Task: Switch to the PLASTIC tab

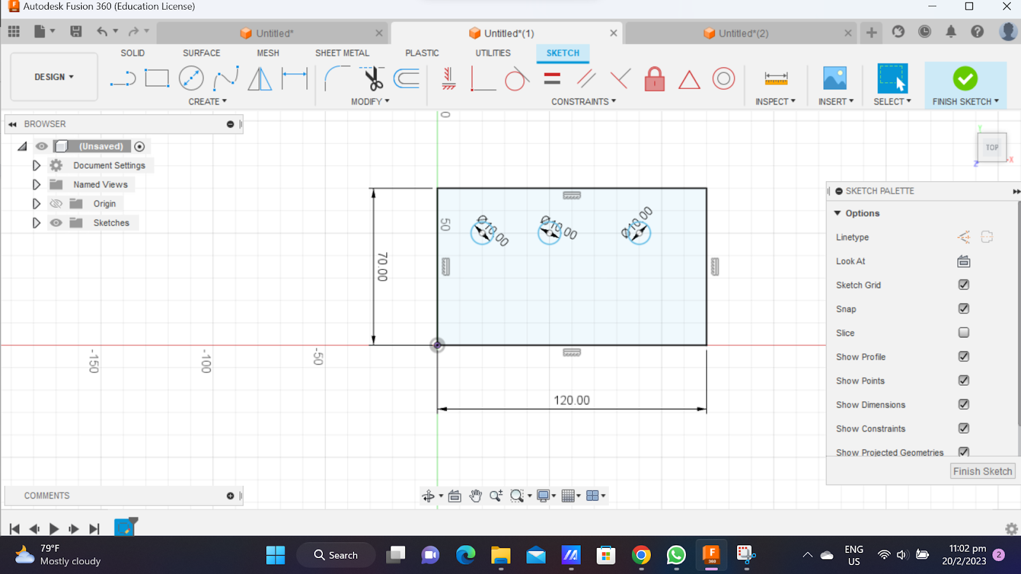Action: [422, 53]
